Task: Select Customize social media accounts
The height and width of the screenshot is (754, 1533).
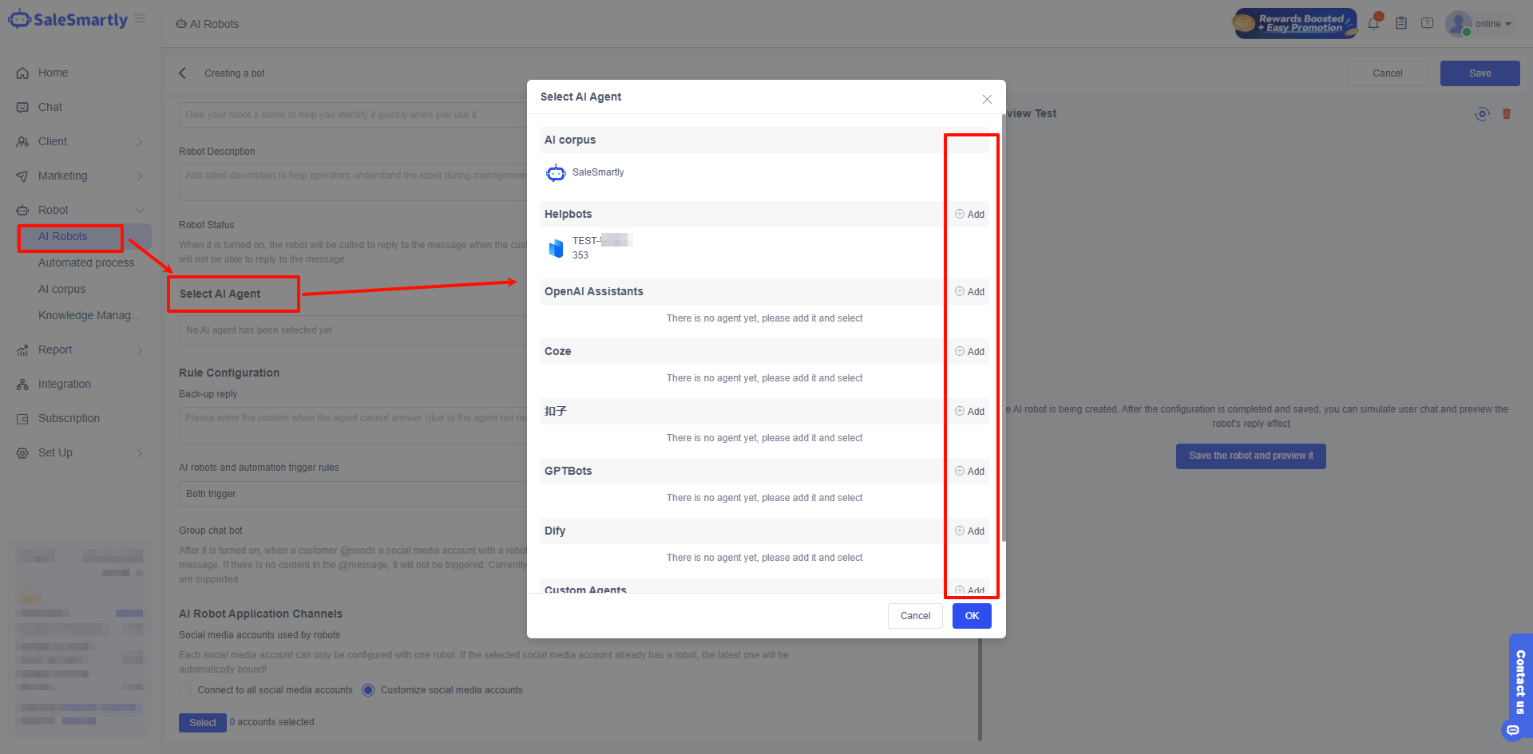Action: [368, 690]
